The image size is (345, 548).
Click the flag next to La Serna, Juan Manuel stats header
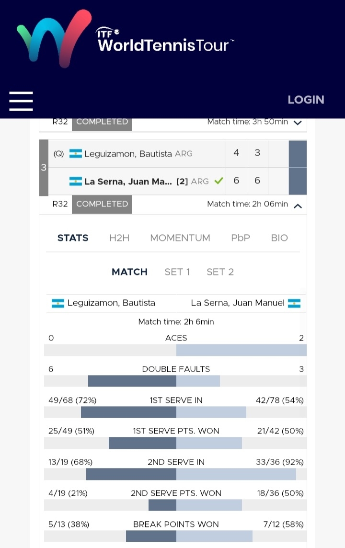294,303
